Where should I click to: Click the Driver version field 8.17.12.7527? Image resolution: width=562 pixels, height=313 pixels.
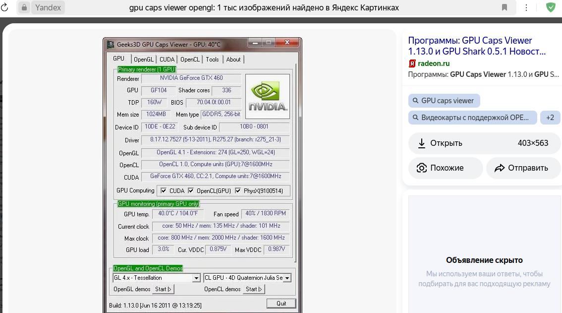click(x=216, y=140)
